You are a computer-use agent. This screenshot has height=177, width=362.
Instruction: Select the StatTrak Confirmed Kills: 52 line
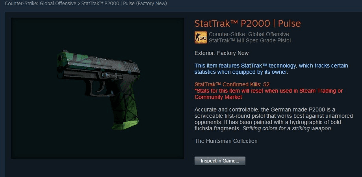point(232,84)
